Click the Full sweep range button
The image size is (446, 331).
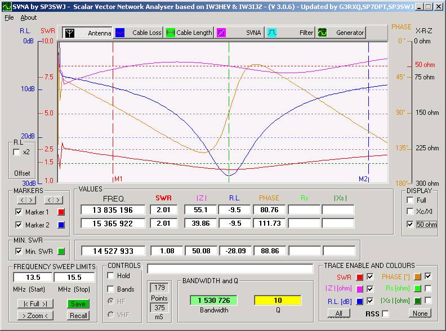[x=35, y=304]
